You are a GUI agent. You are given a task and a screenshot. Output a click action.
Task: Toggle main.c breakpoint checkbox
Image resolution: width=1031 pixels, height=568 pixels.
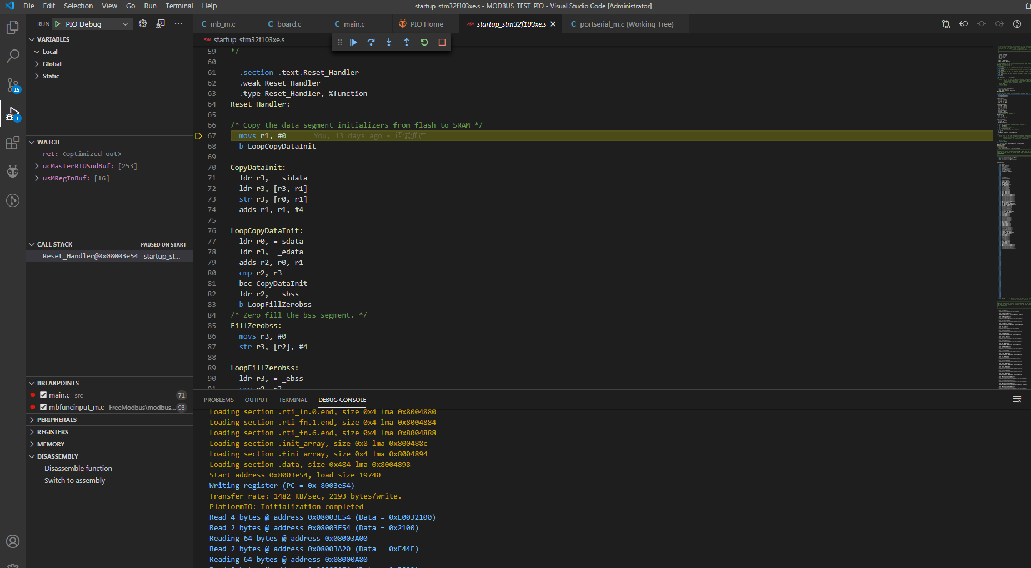[43, 395]
